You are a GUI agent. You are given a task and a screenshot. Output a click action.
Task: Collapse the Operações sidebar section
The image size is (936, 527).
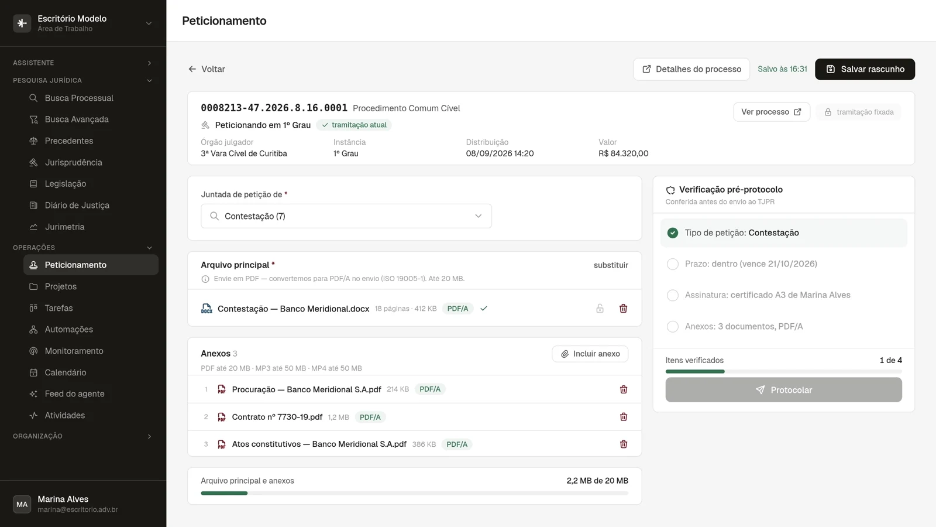(x=82, y=248)
